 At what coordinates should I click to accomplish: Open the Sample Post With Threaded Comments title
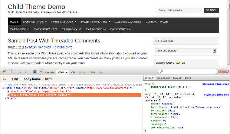(x=54, y=41)
